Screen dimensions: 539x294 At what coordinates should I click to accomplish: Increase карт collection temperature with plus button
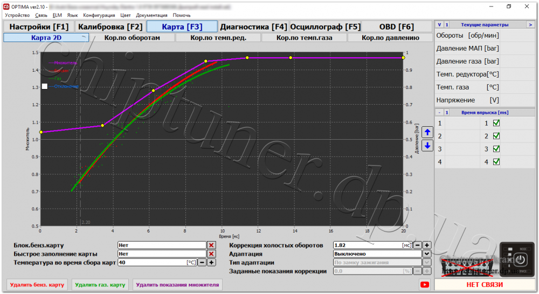point(211,262)
